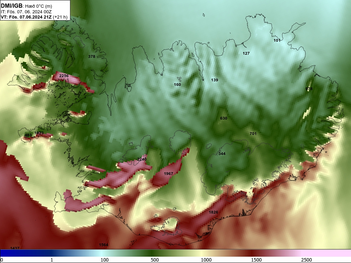Click the legend label 1500
The height and width of the screenshot is (263, 351).
(256, 260)
